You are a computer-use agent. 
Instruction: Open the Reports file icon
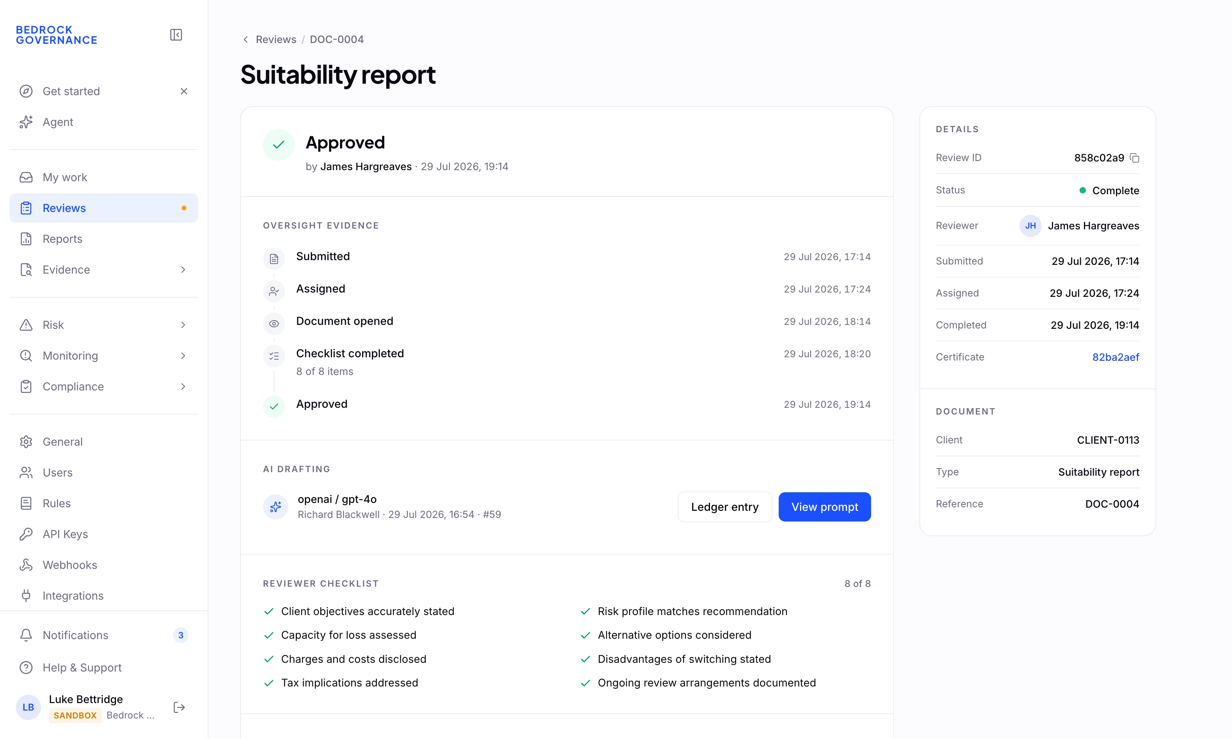(26, 239)
